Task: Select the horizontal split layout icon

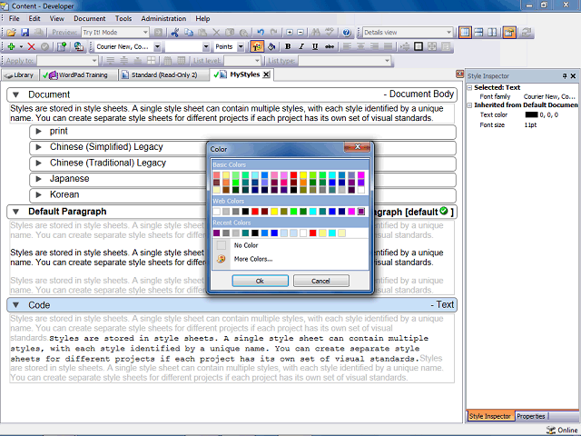Action: pyautogui.click(x=478, y=33)
